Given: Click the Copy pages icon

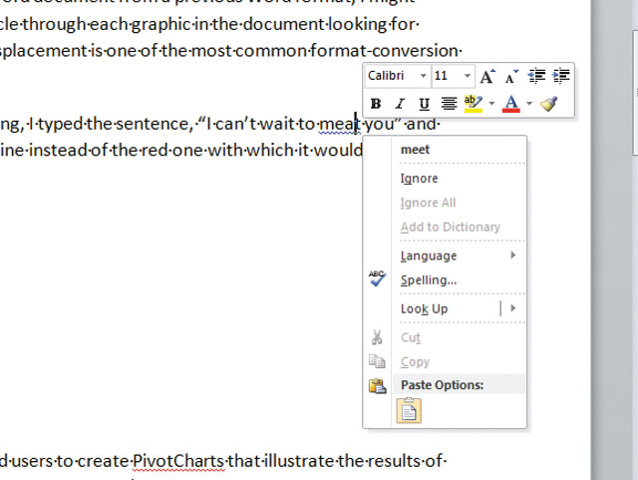Looking at the screenshot, I should coord(377,361).
